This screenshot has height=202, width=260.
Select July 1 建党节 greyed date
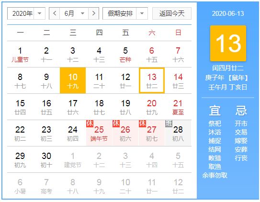point(73,159)
